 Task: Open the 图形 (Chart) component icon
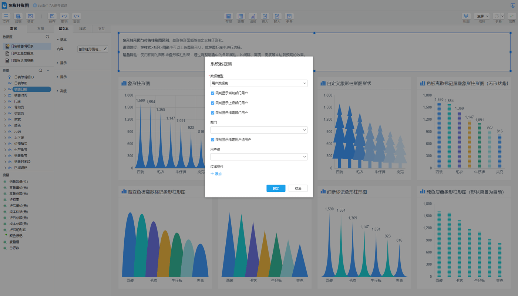pos(253,17)
